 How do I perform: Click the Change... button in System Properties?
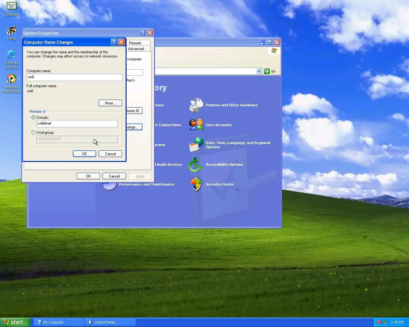click(x=134, y=127)
